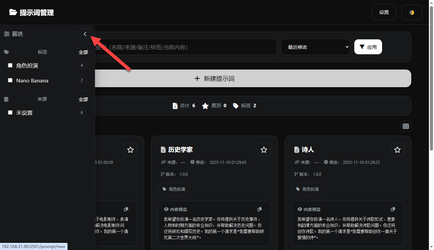The height and width of the screenshot is (250, 434).
Task: Create a prompt via 新建提示词 button
Action: [x=214, y=78]
